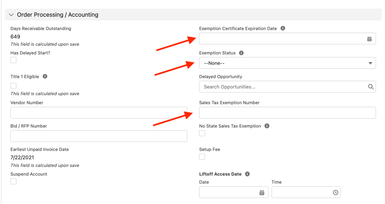Open the Liftoff Access Date calendar icon
The image size is (385, 204).
click(x=262, y=193)
